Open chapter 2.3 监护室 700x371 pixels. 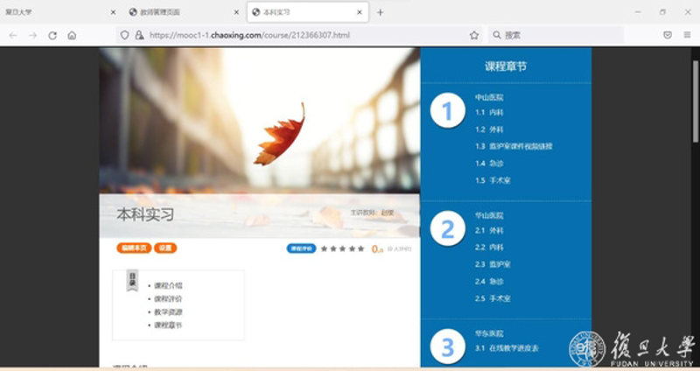493,264
